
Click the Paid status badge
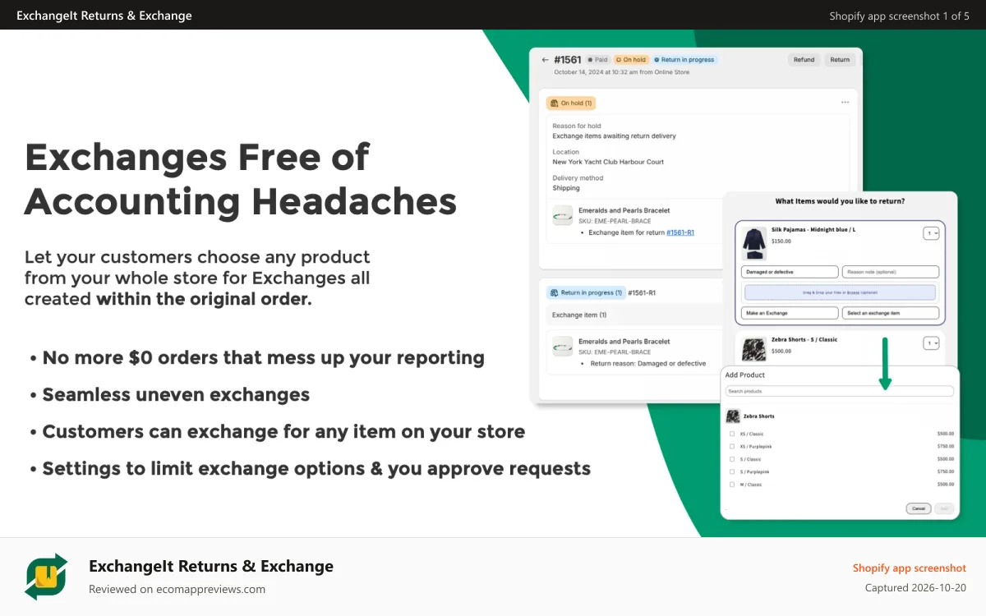point(597,60)
